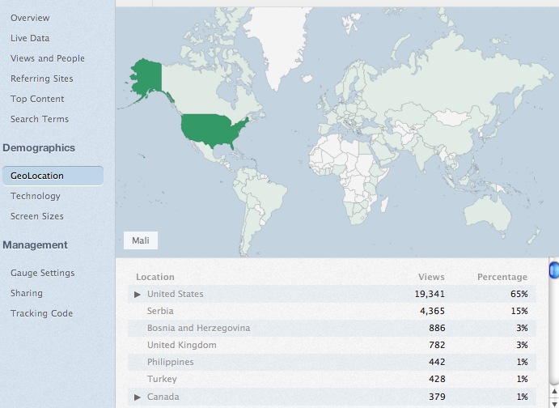
Task: Click the 428 views value
Action: [x=437, y=379]
